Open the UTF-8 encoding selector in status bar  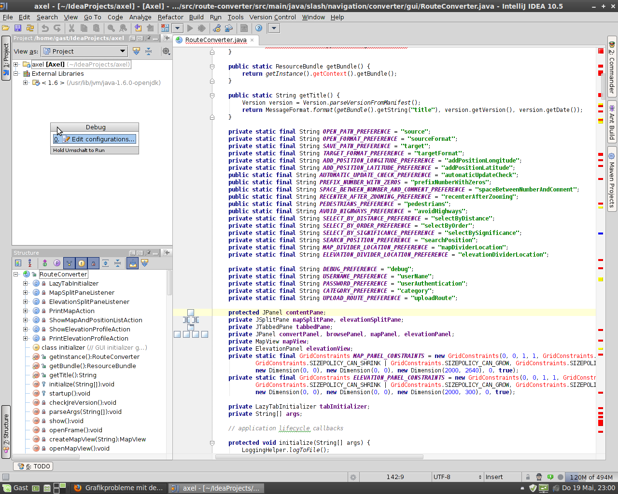(457, 477)
